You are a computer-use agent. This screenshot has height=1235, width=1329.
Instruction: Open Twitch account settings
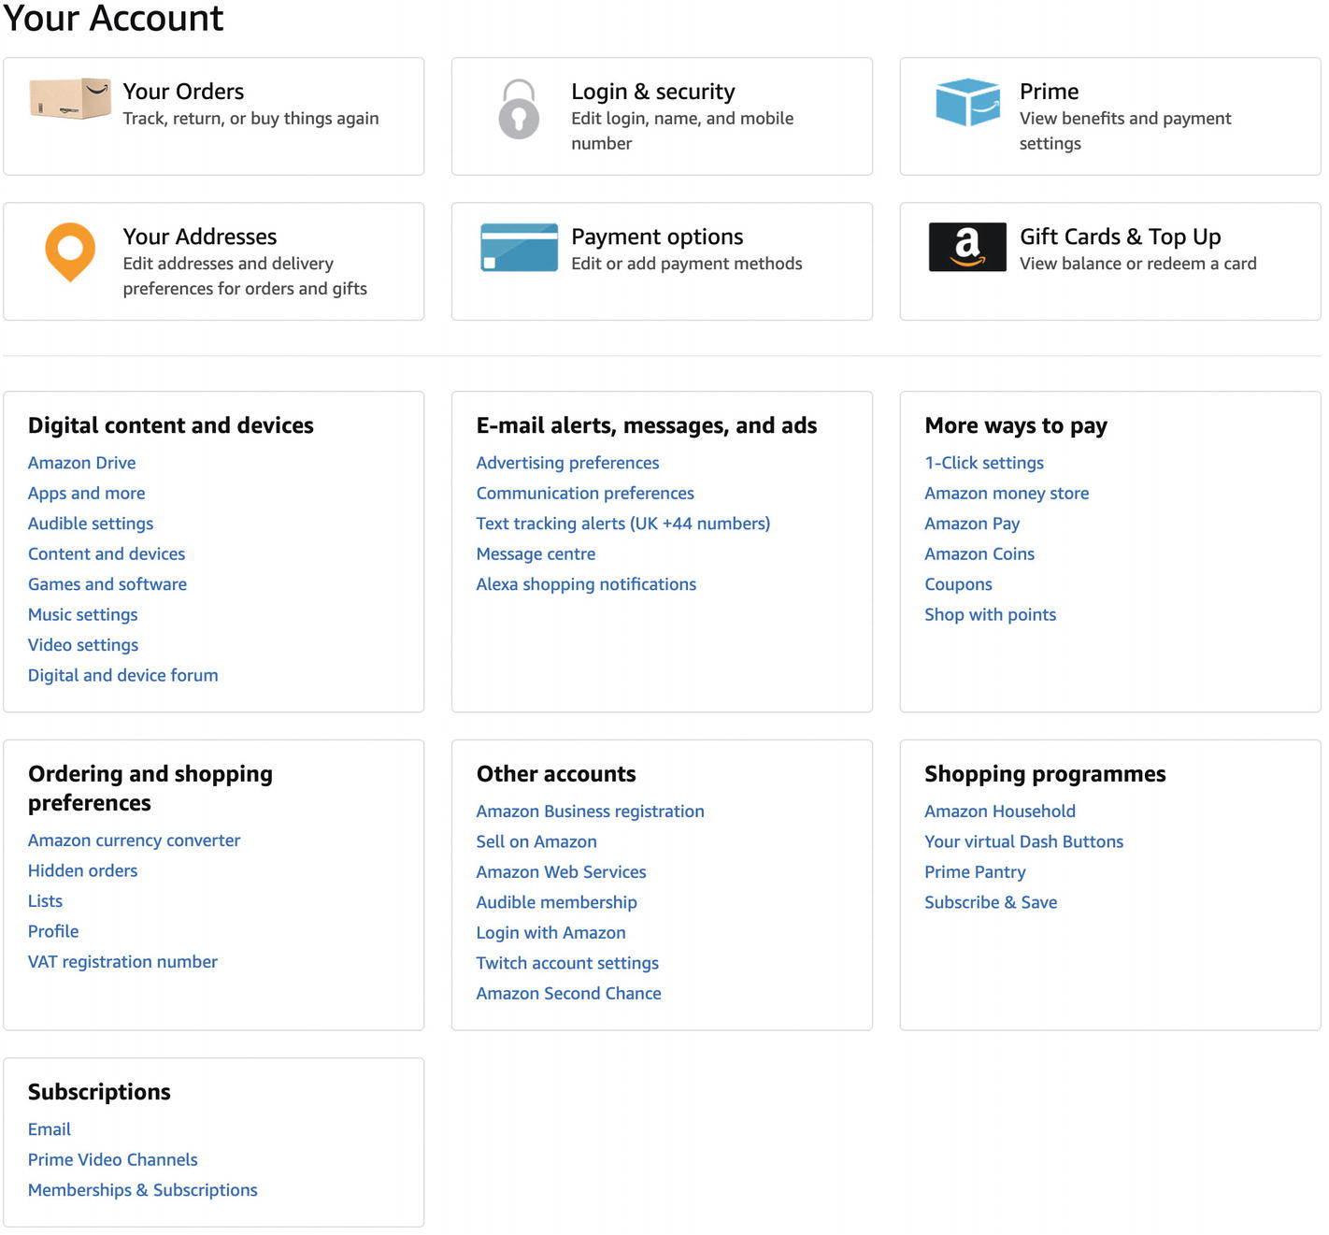point(567,964)
